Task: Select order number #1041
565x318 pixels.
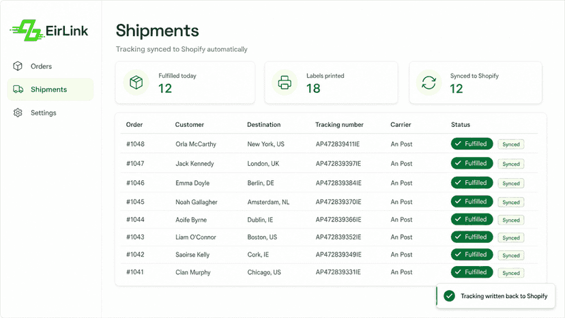Action: [x=135, y=272]
